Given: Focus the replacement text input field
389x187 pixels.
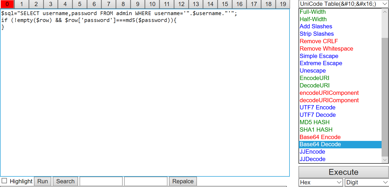Looking at the screenshot, I should pyautogui.click(x=146, y=181).
